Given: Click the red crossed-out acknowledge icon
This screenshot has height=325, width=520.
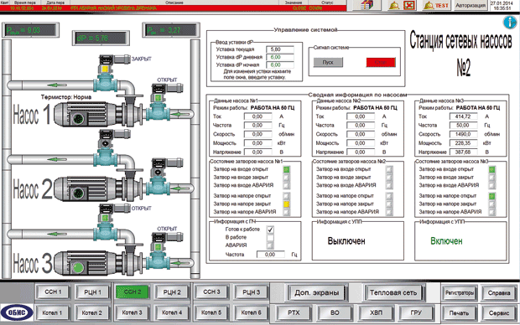Looking at the screenshot, I should (410, 5).
